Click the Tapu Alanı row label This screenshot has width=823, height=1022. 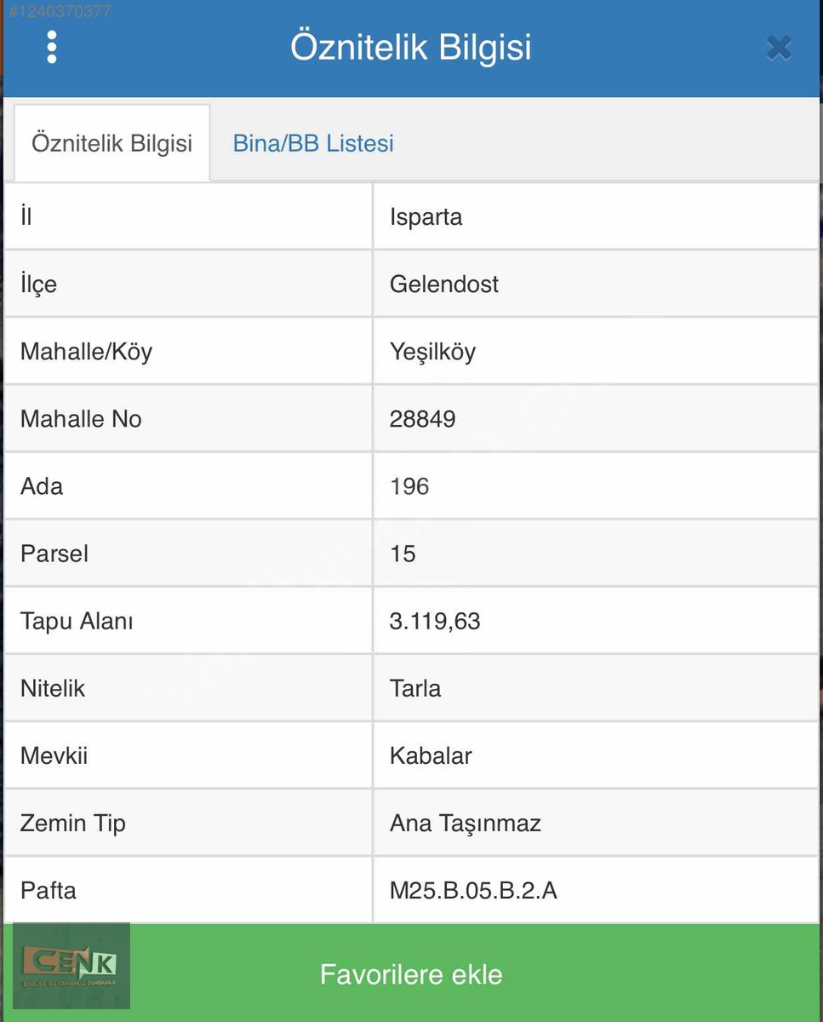click(77, 621)
